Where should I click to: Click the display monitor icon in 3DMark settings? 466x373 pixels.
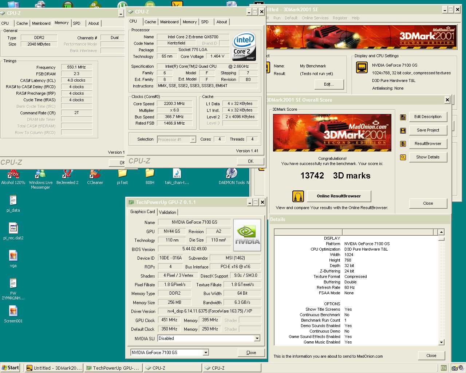click(362, 67)
